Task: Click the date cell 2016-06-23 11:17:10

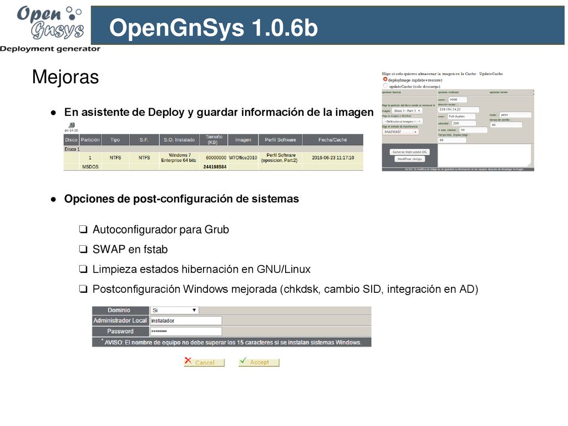Action: (333, 158)
